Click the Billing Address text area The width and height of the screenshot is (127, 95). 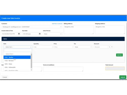[x=79, y=30]
